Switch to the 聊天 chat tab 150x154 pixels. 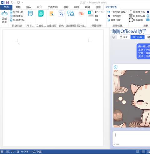click(124, 37)
